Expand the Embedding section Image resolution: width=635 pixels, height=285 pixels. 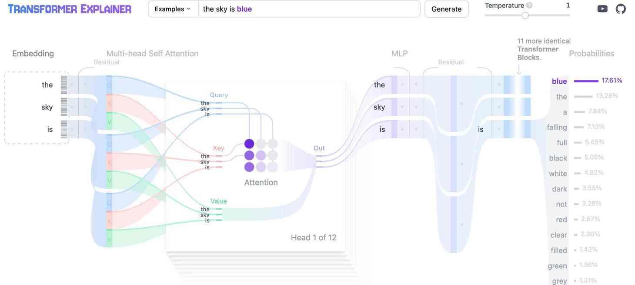point(33,53)
